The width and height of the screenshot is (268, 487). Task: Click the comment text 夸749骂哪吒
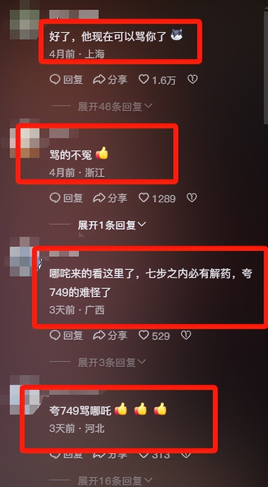(x=80, y=410)
